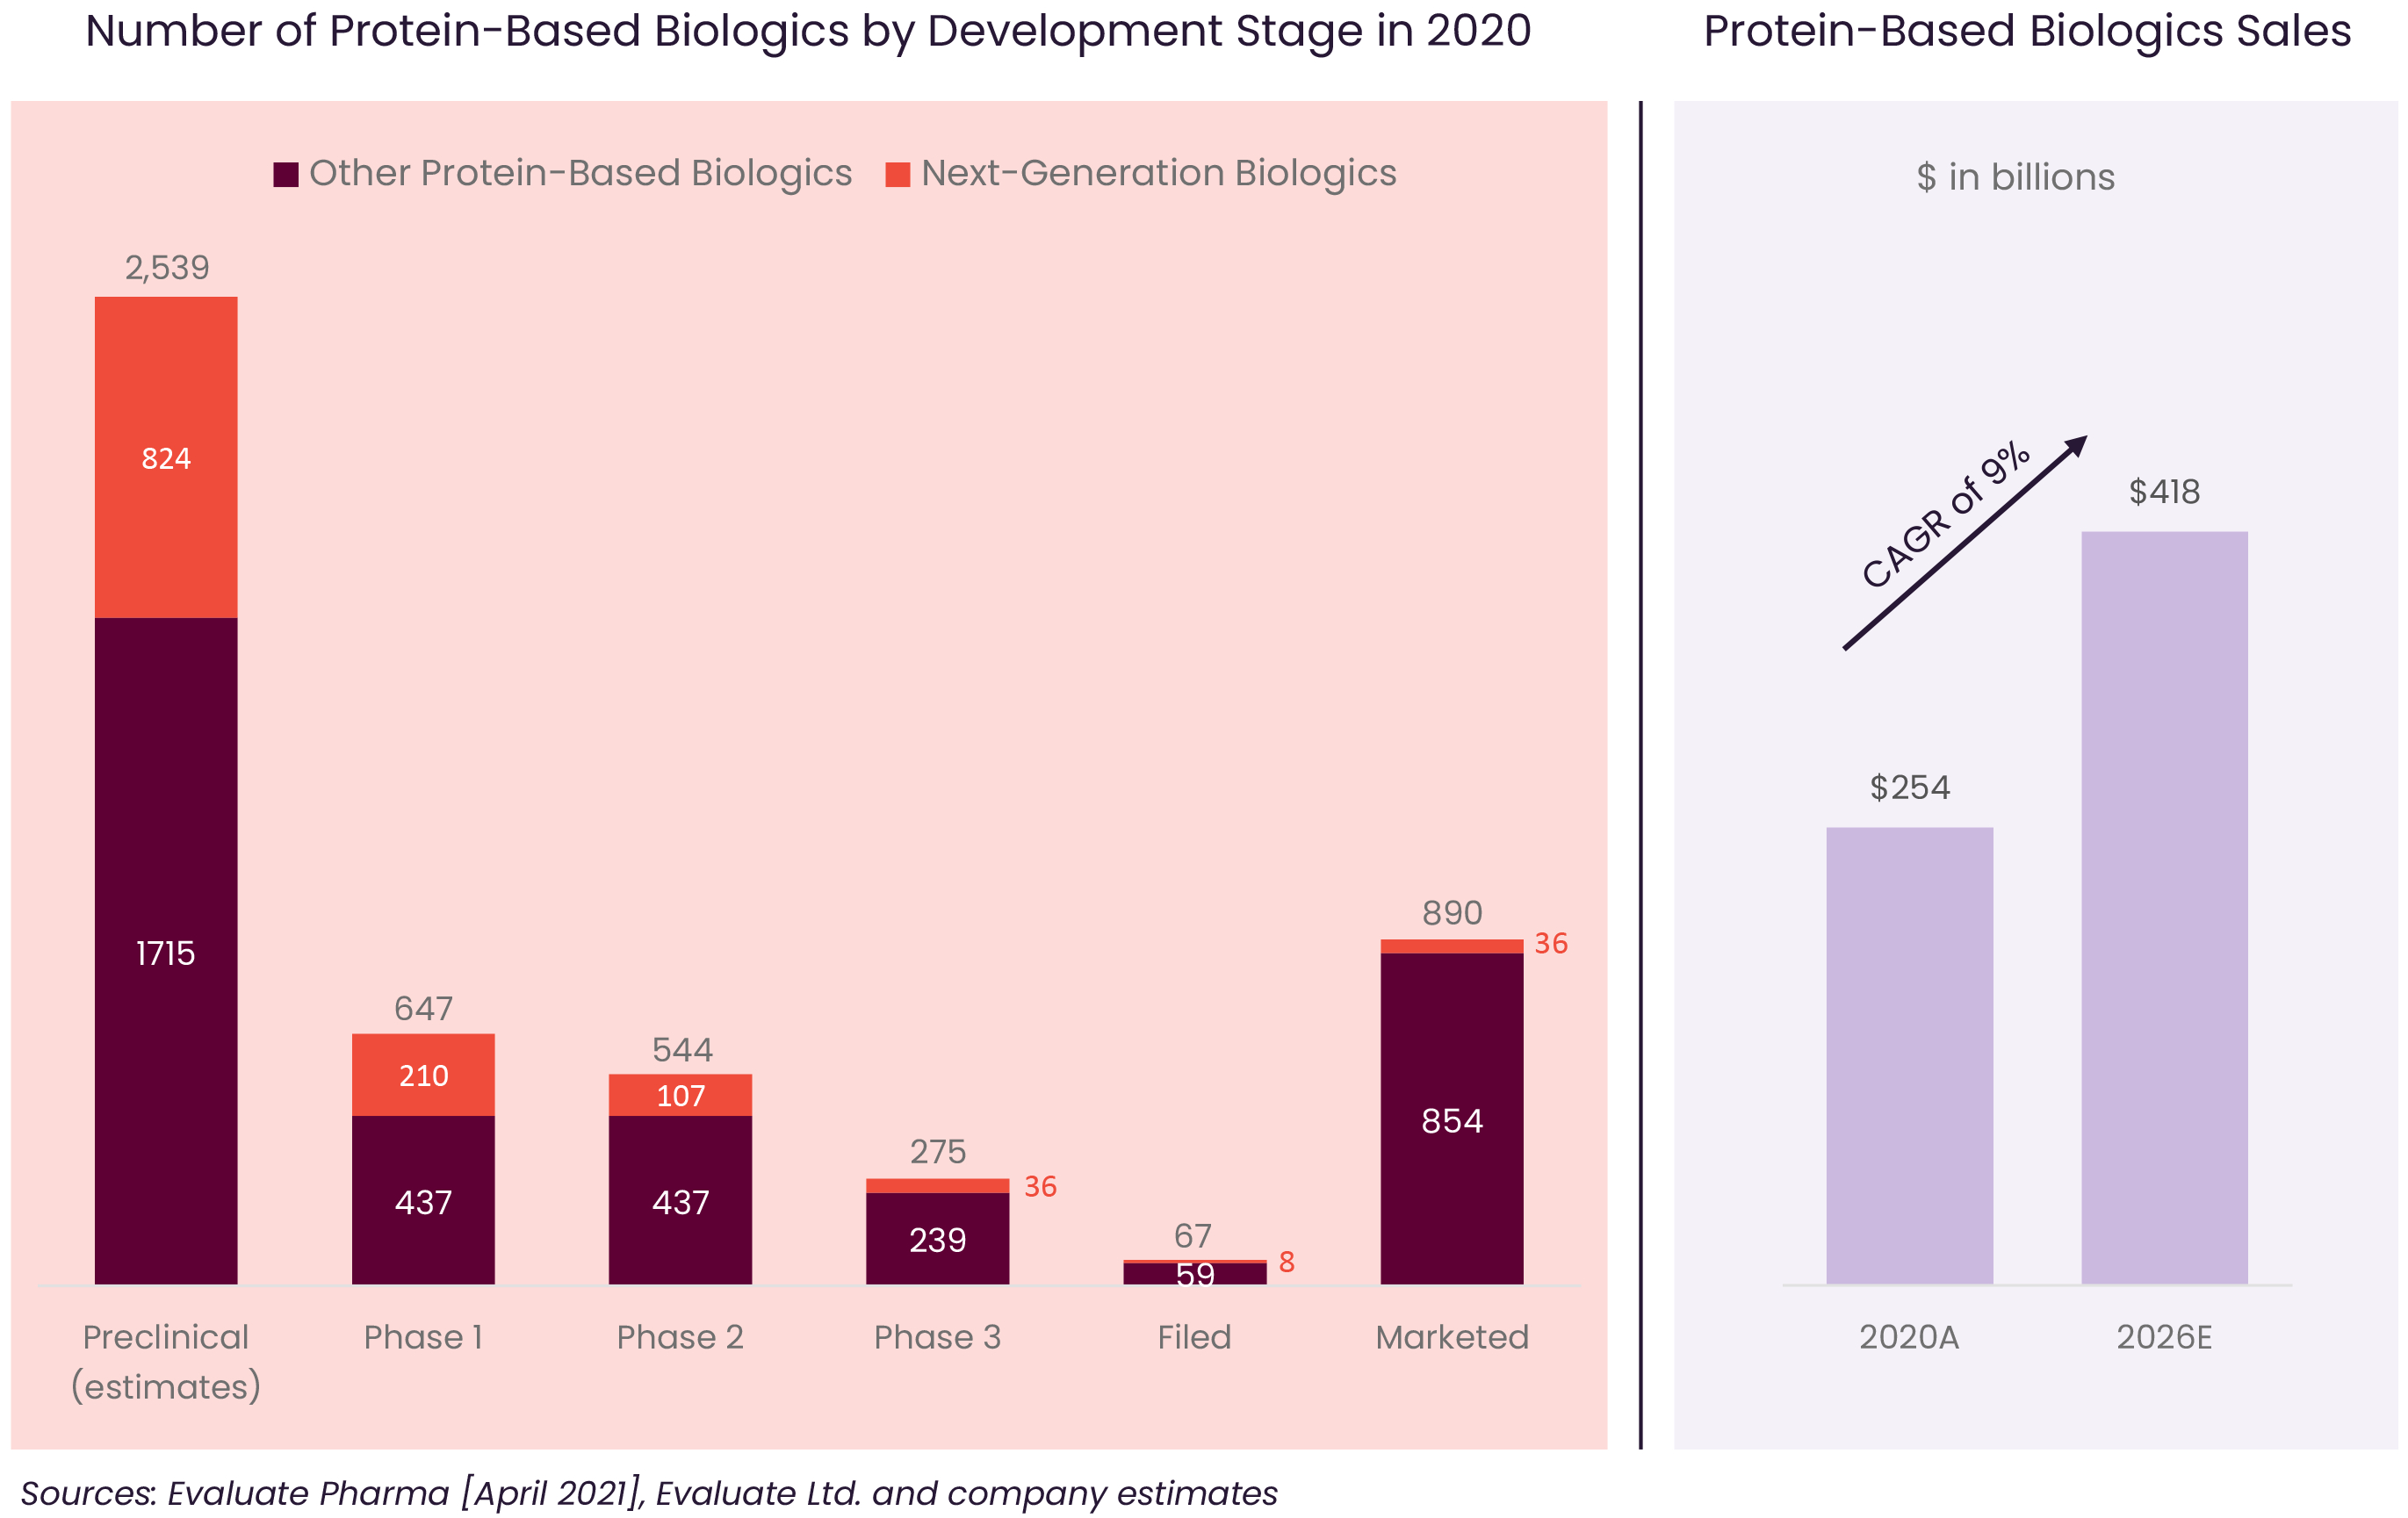Click the dark maroon legend swatch
The height and width of the screenshot is (1518, 2408).
[x=286, y=175]
